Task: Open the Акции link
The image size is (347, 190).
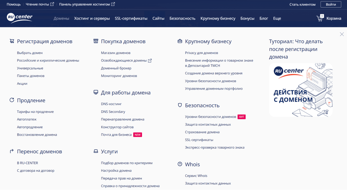Action: click(22, 83)
